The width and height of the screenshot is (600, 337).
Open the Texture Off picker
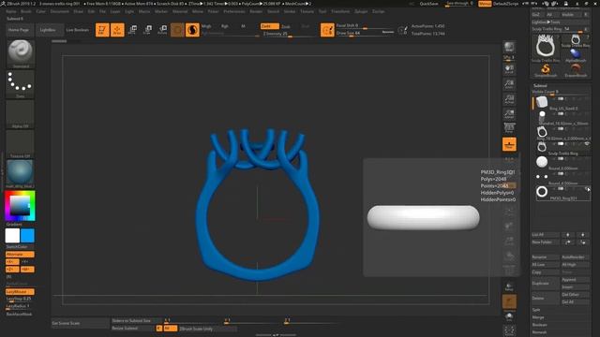point(20,144)
